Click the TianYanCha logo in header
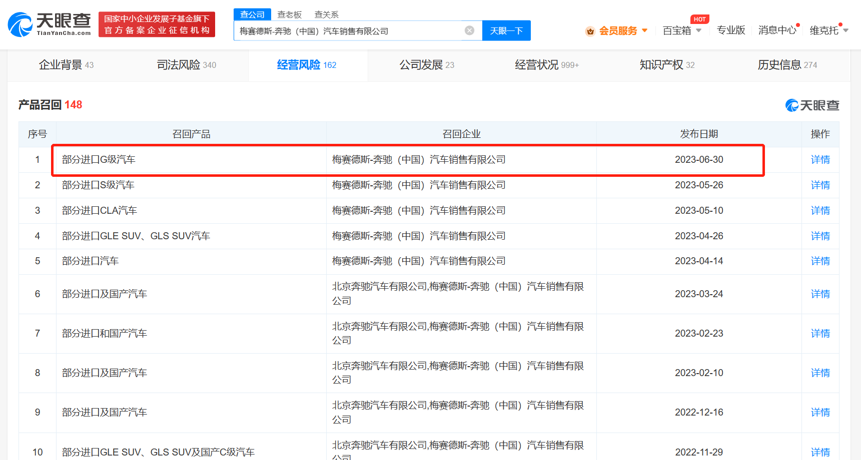The image size is (861, 460). pos(50,24)
